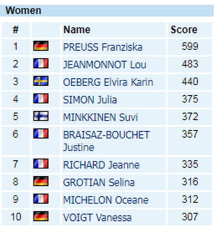Click the Score column header
Viewport: 216px width, 226px height.
(x=184, y=30)
